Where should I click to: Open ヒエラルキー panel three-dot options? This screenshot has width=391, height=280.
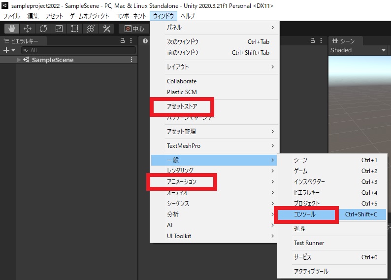click(x=131, y=40)
